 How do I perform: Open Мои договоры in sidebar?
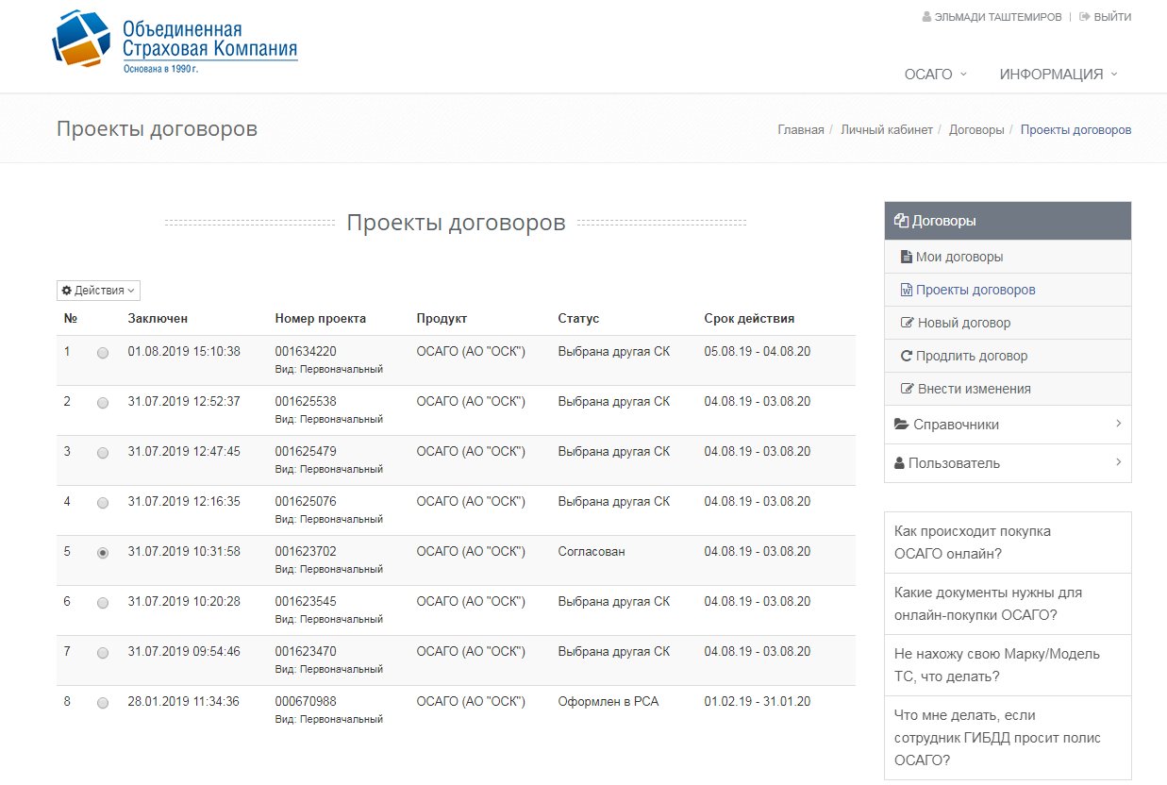[x=1008, y=257]
